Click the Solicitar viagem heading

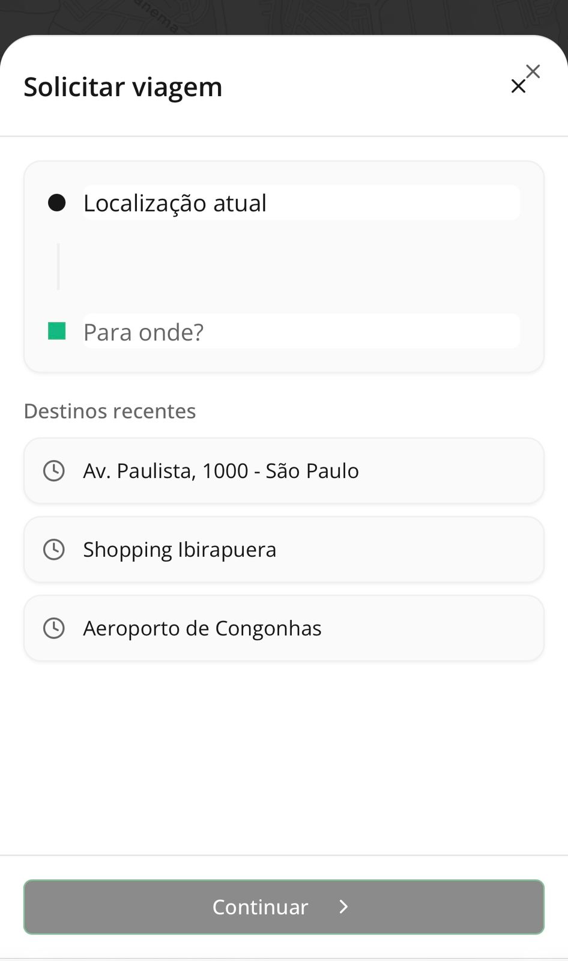tap(123, 87)
